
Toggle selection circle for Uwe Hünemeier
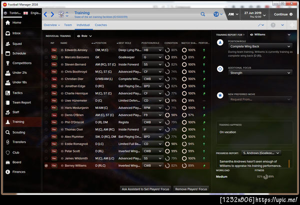click(x=46, y=101)
